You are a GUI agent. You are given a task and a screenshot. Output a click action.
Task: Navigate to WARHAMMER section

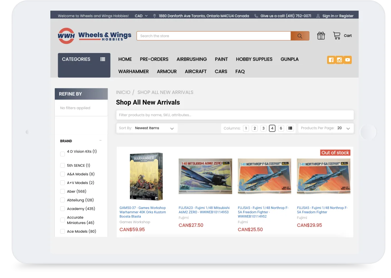coord(133,72)
